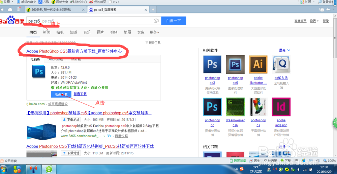
Task: Open the 我的首页 Weibo bookmark
Action: 98,2
